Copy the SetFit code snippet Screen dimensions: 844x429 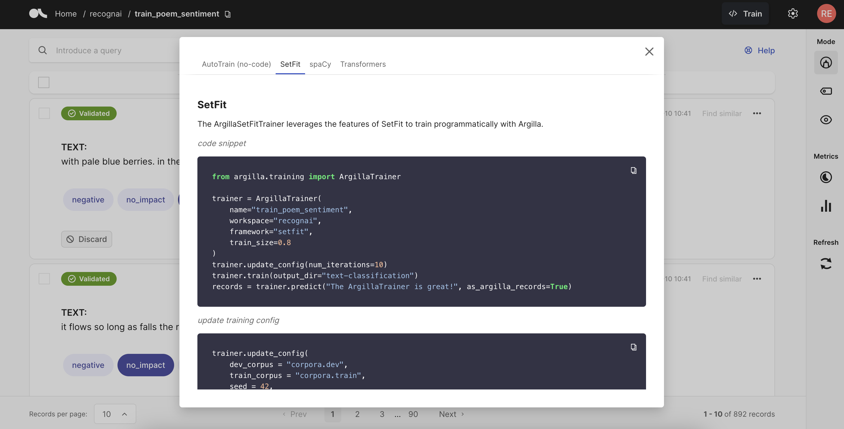(x=633, y=170)
